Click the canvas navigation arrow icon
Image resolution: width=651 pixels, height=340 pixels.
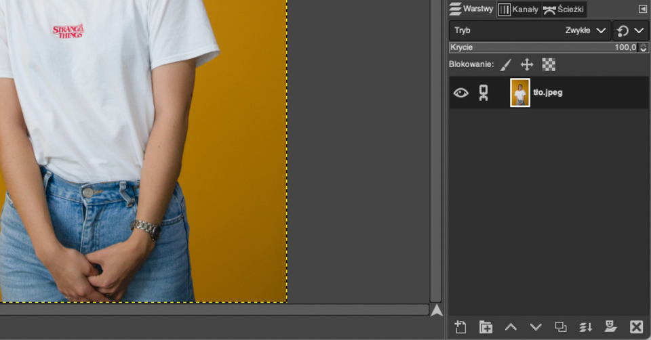click(437, 310)
